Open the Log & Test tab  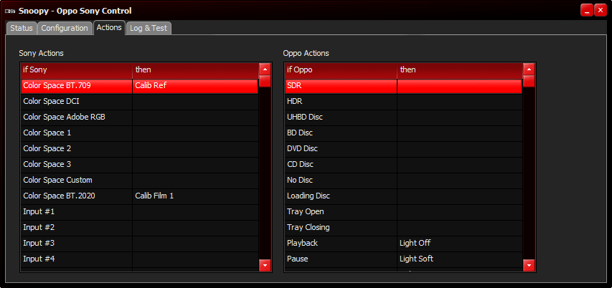(x=149, y=28)
